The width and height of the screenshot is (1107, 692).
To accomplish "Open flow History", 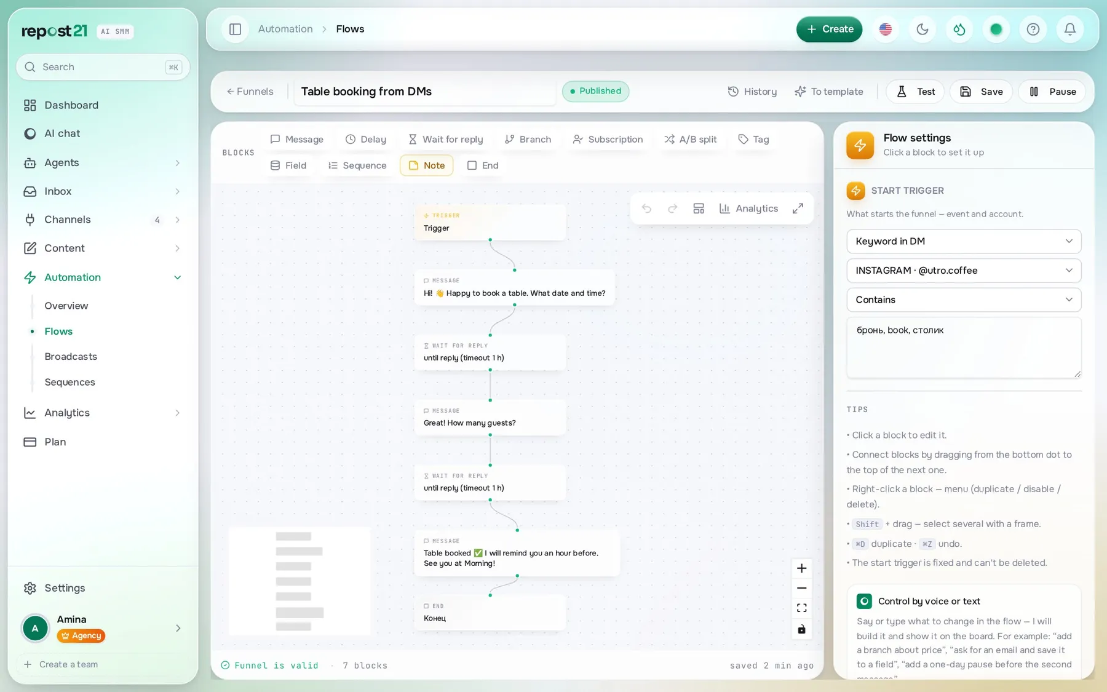I will 752,92.
